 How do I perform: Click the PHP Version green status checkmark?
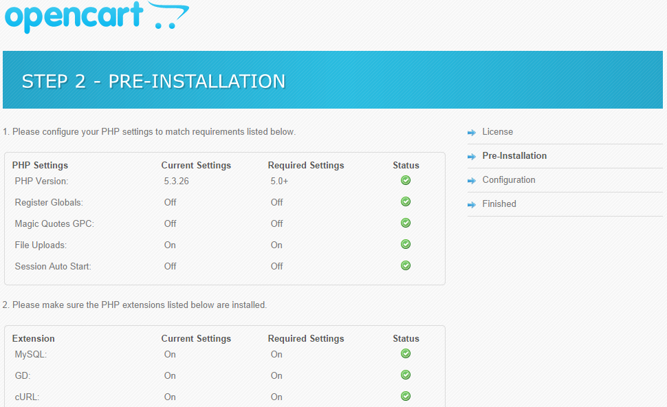pyautogui.click(x=406, y=180)
